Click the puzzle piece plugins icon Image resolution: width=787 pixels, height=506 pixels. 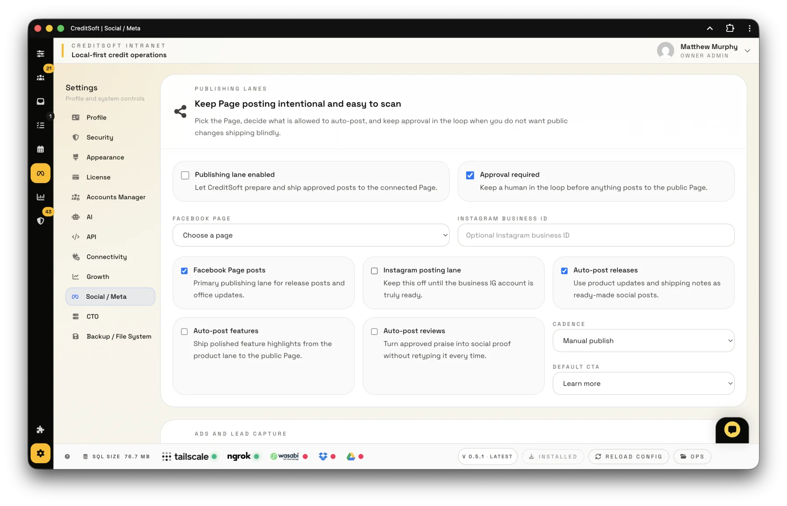pyautogui.click(x=41, y=430)
